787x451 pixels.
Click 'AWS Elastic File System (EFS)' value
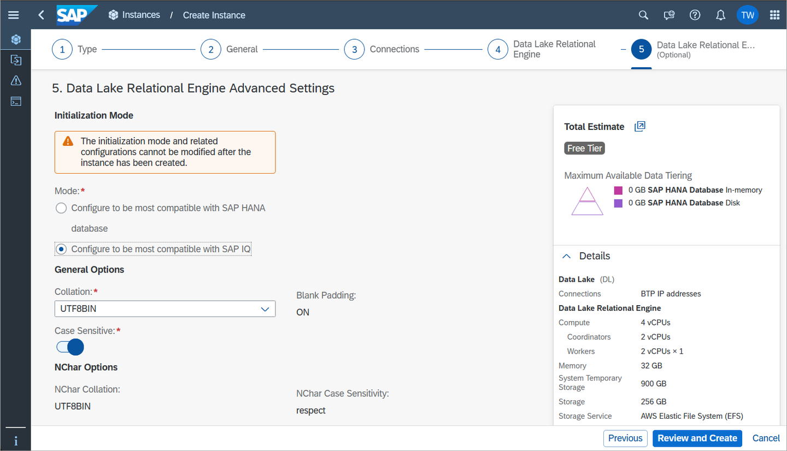coord(692,416)
